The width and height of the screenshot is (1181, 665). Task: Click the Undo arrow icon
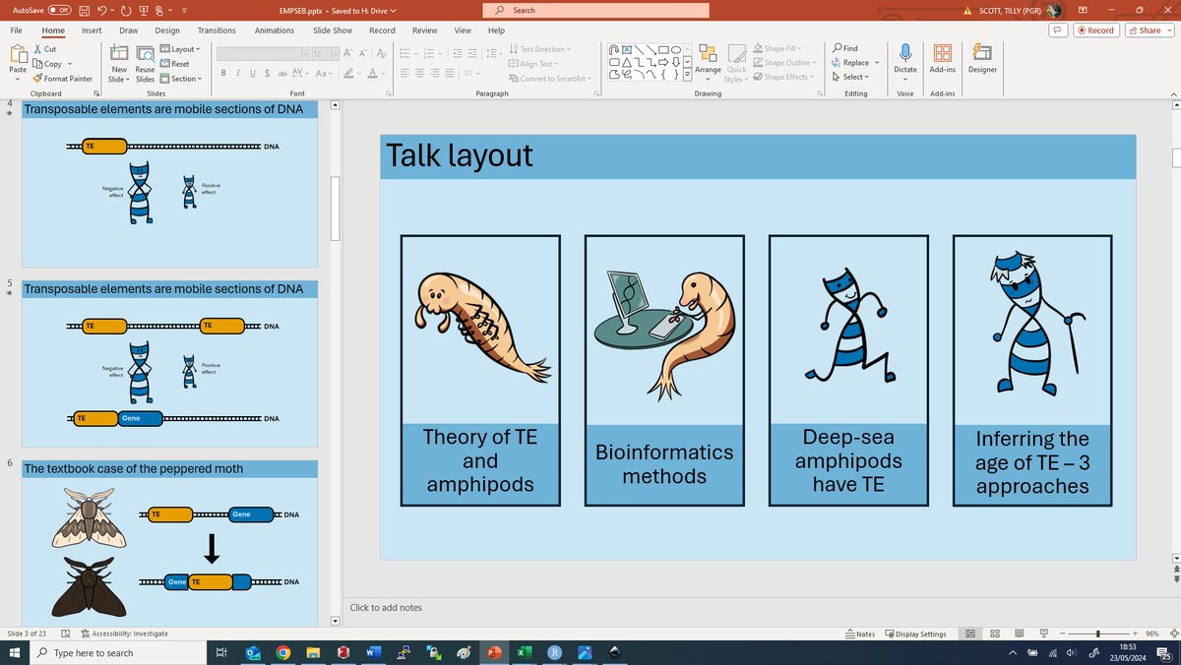[x=104, y=10]
